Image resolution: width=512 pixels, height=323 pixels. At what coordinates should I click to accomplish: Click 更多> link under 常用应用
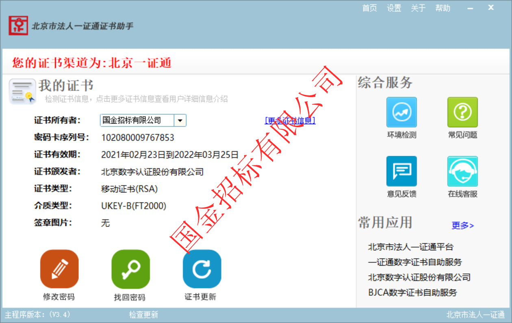[x=462, y=225]
